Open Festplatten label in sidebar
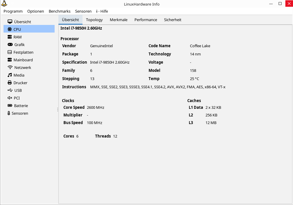293x205 pixels. [23, 52]
